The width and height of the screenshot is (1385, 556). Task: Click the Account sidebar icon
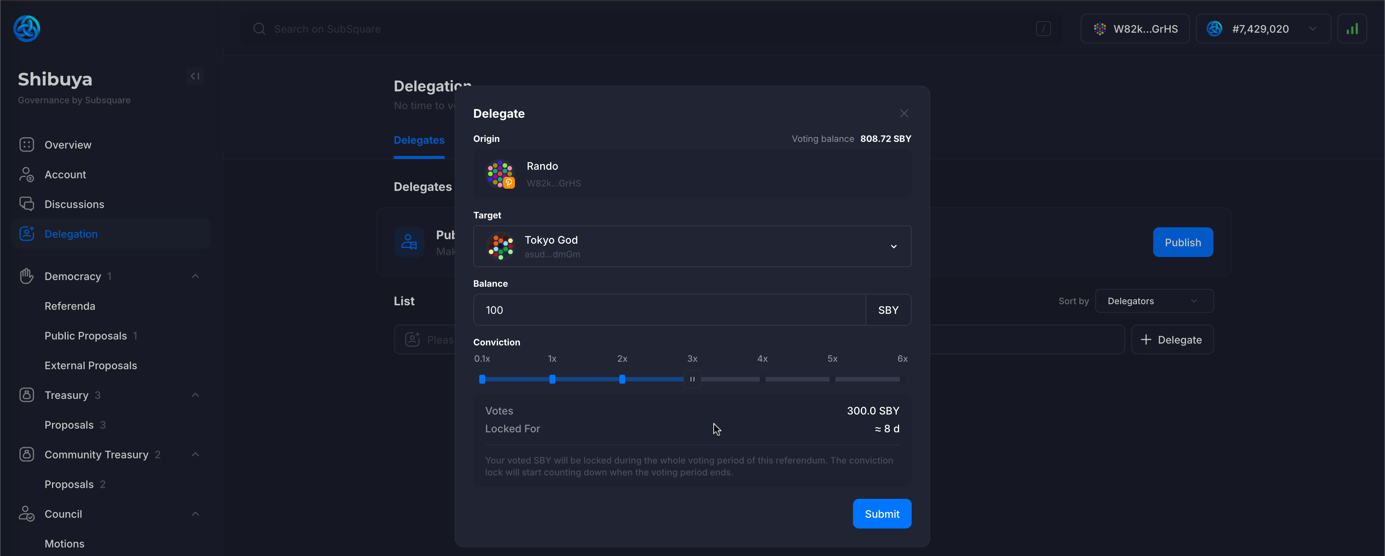click(x=26, y=174)
